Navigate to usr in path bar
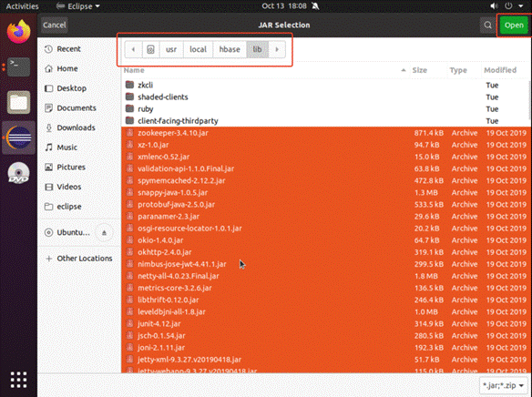The image size is (532, 397). pyautogui.click(x=171, y=49)
